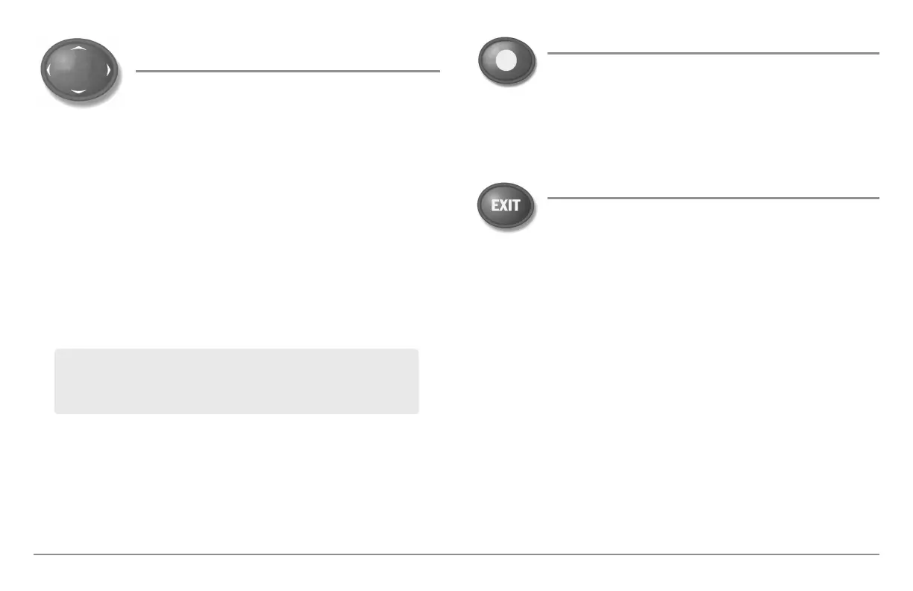Click the footer divider line at the page bottom
This screenshot has width=913, height=591.
(x=456, y=554)
